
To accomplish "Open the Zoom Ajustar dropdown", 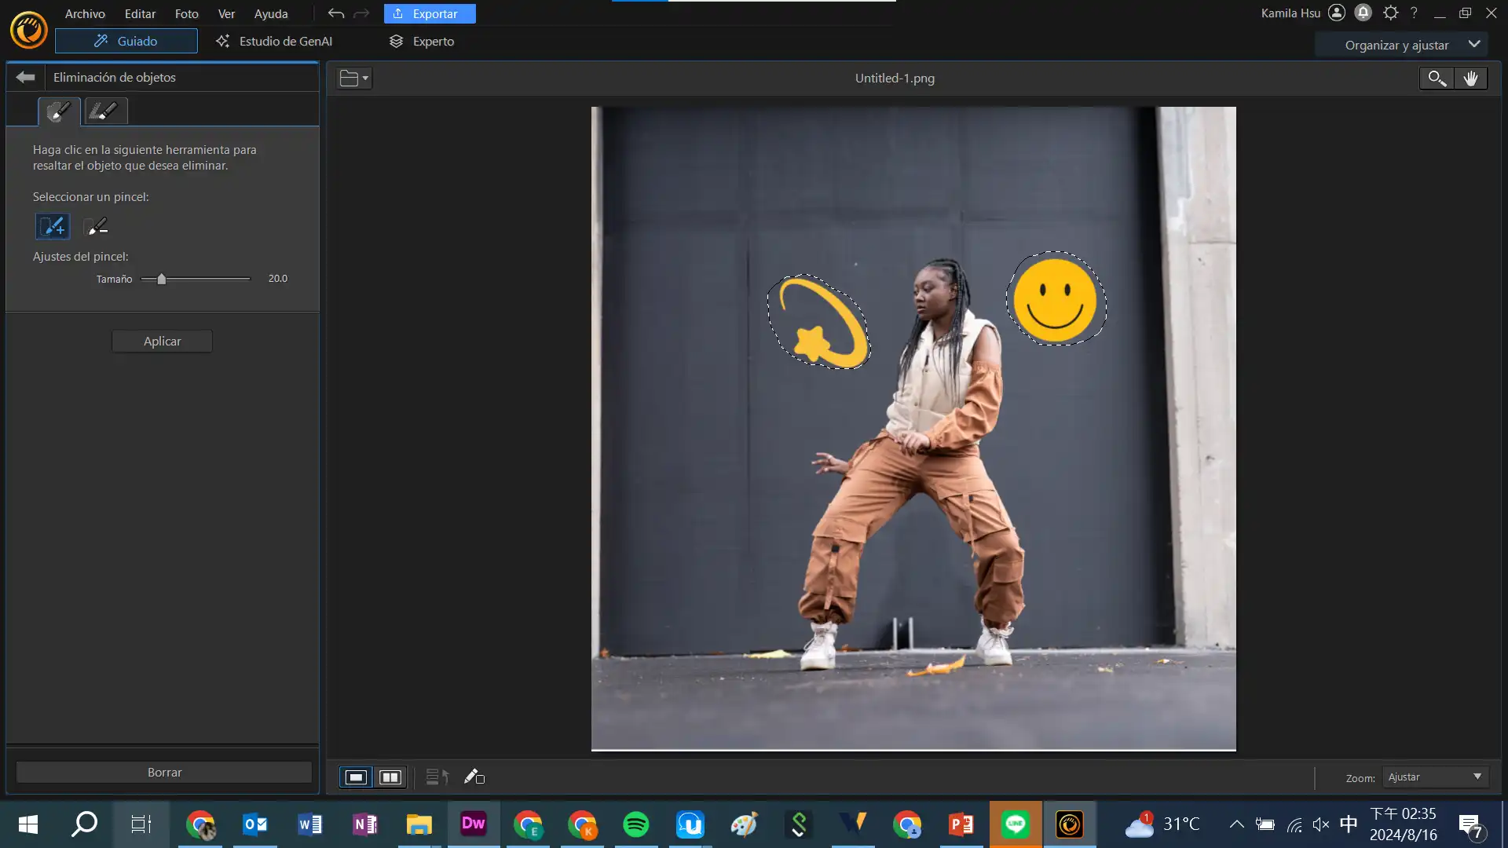I will pyautogui.click(x=1434, y=777).
